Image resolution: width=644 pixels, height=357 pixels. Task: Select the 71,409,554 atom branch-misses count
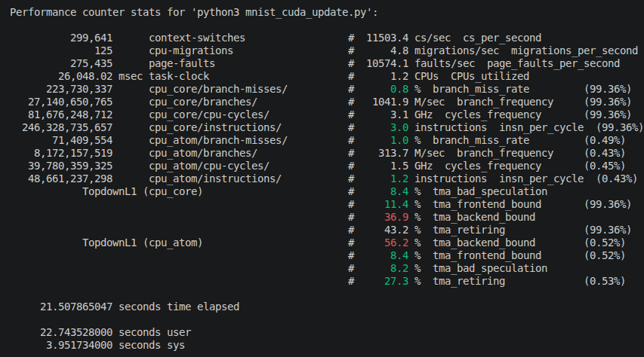point(82,141)
